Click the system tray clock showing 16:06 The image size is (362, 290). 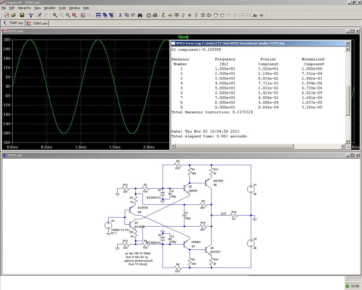(355, 286)
